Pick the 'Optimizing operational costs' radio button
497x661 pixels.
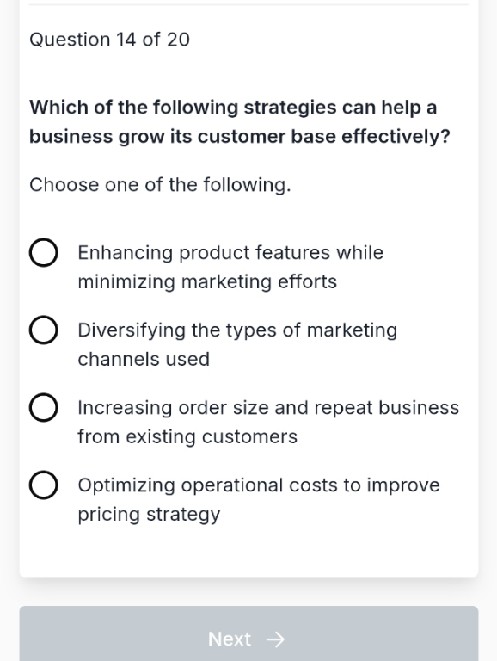[43, 485]
